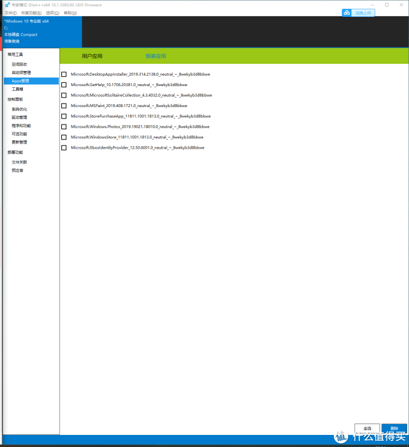Check the XboxIdentityProvider checkbox
Image resolution: width=409 pixels, height=447 pixels.
click(64, 147)
